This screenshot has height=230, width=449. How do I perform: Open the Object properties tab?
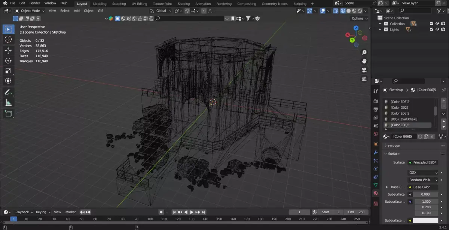[376, 144]
